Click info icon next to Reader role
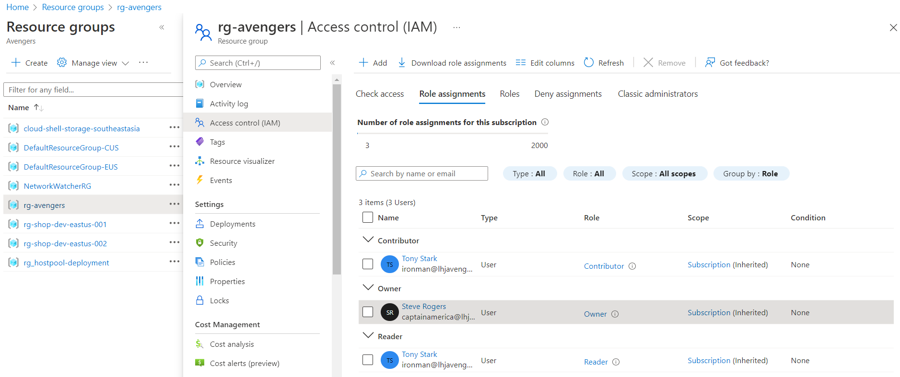 [x=616, y=362]
